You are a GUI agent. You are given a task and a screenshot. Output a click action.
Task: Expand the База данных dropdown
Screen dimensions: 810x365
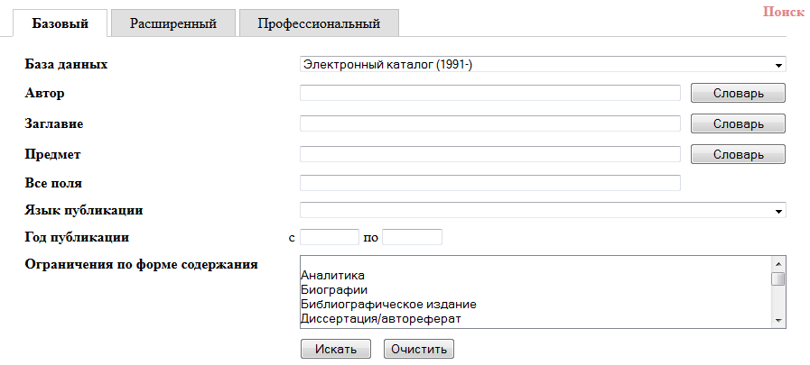542,64
